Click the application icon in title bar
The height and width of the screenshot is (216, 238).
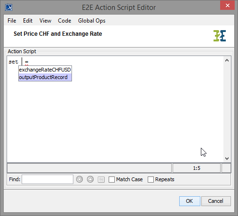point(8,8)
